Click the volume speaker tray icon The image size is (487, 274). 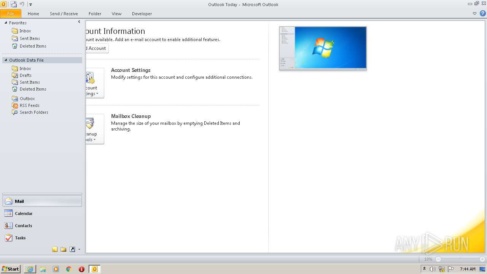pyautogui.click(x=433, y=269)
